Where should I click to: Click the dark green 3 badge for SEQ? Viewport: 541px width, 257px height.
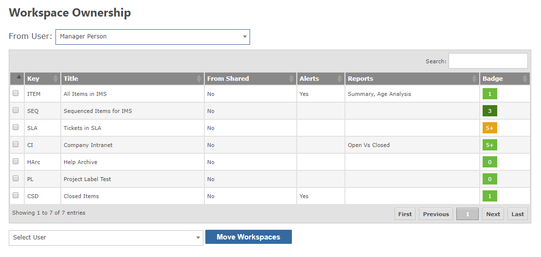489,111
